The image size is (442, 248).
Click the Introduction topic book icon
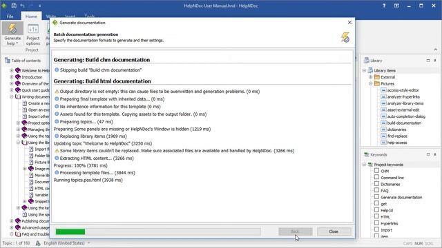tap(18, 76)
